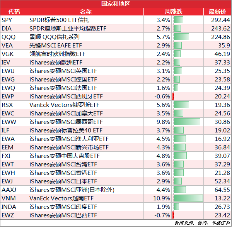Click the 国家和地区 table title

point(116,4)
